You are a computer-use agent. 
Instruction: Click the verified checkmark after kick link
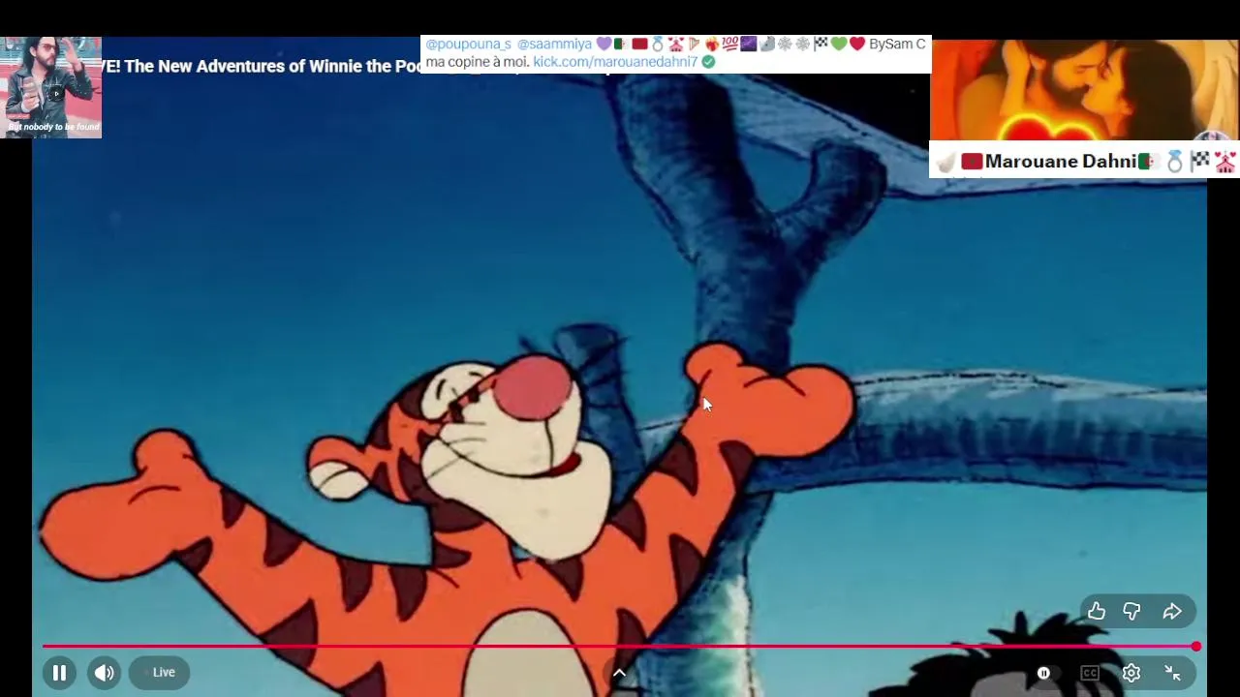(708, 62)
